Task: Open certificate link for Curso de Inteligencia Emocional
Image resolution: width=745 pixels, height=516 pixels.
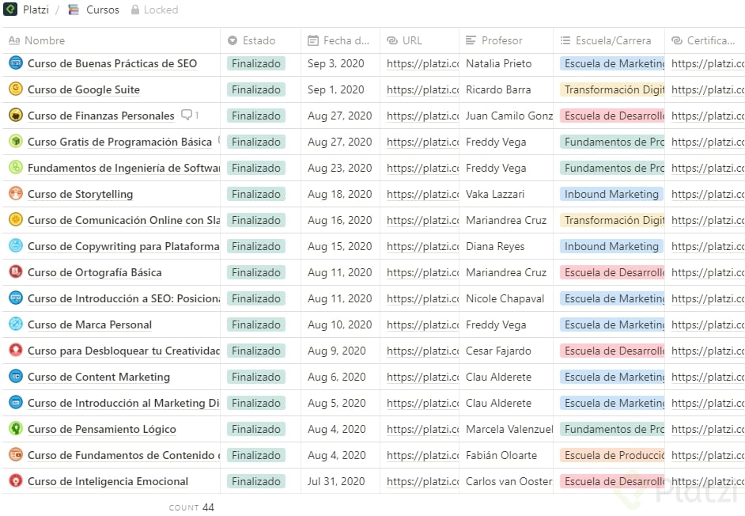Action: coord(708,481)
